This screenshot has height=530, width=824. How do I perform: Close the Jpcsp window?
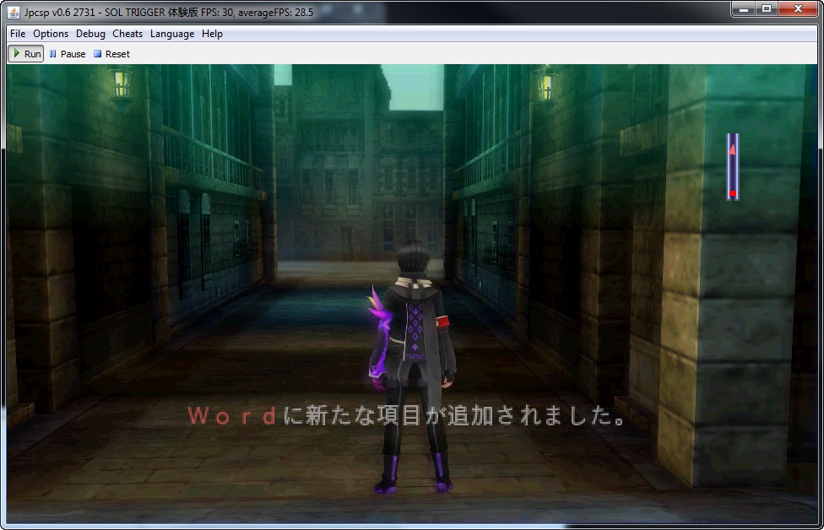(x=798, y=9)
